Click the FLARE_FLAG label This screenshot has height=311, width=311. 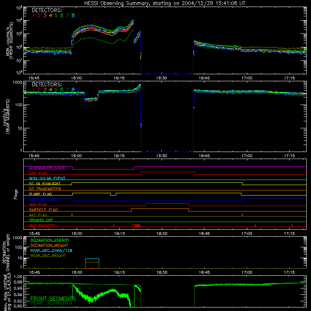pos(41,194)
